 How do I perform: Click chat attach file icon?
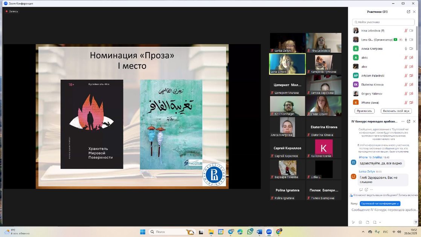pyautogui.click(x=367, y=222)
